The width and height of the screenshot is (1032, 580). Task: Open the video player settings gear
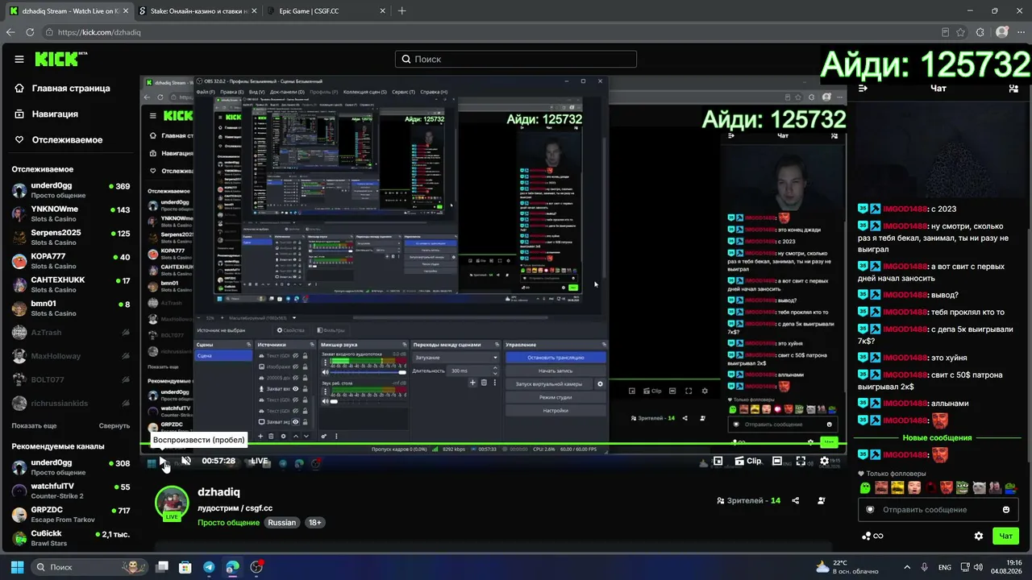pos(824,462)
